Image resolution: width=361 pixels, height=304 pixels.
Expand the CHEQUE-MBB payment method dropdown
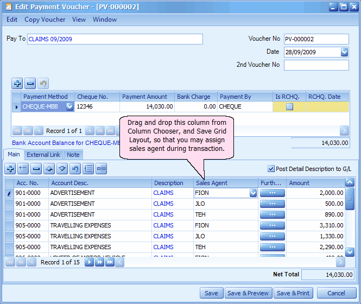click(69, 107)
